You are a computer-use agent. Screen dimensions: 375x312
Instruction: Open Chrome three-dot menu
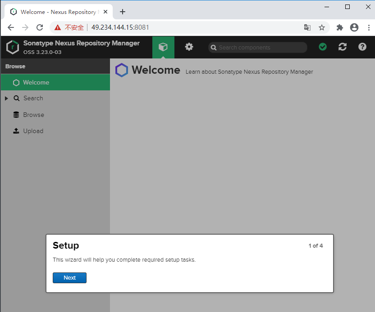[368, 27]
